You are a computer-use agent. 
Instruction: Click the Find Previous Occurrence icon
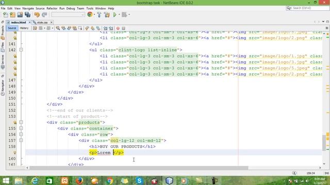63,28
